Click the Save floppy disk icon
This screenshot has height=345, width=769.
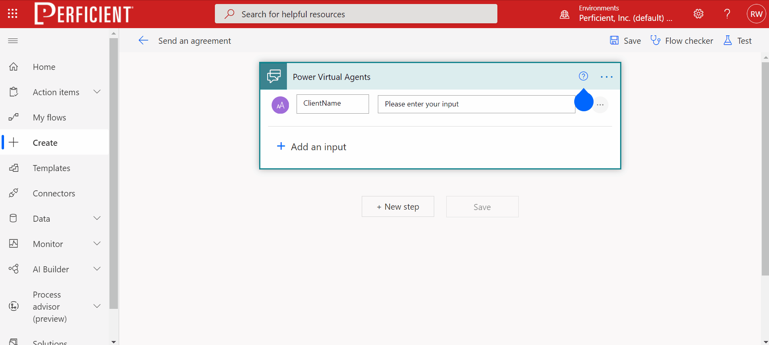point(614,41)
